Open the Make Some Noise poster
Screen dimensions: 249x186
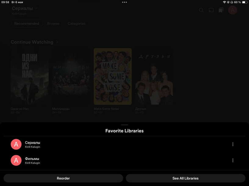click(x=113, y=77)
